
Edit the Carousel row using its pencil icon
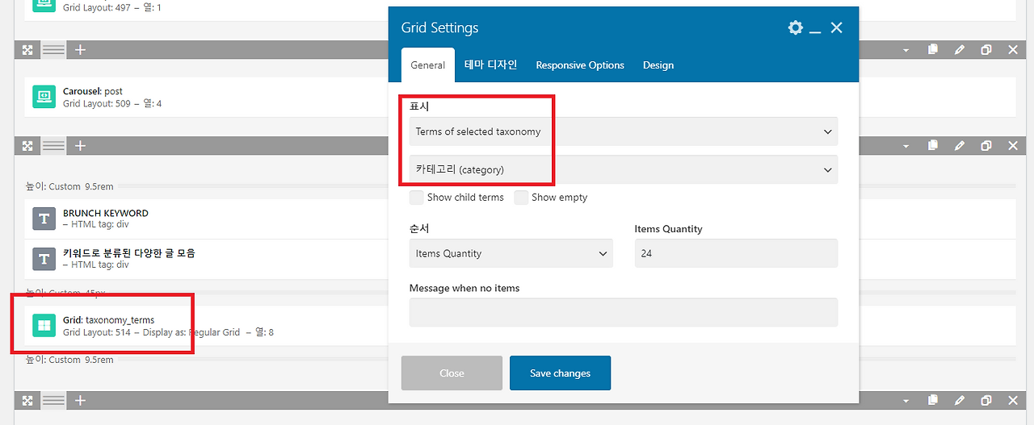[x=960, y=50]
